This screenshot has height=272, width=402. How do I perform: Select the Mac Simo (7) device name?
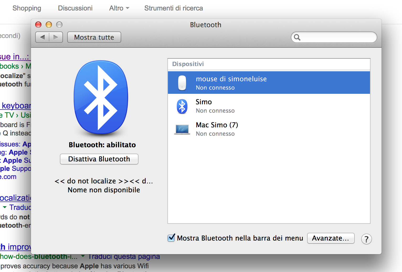click(217, 125)
